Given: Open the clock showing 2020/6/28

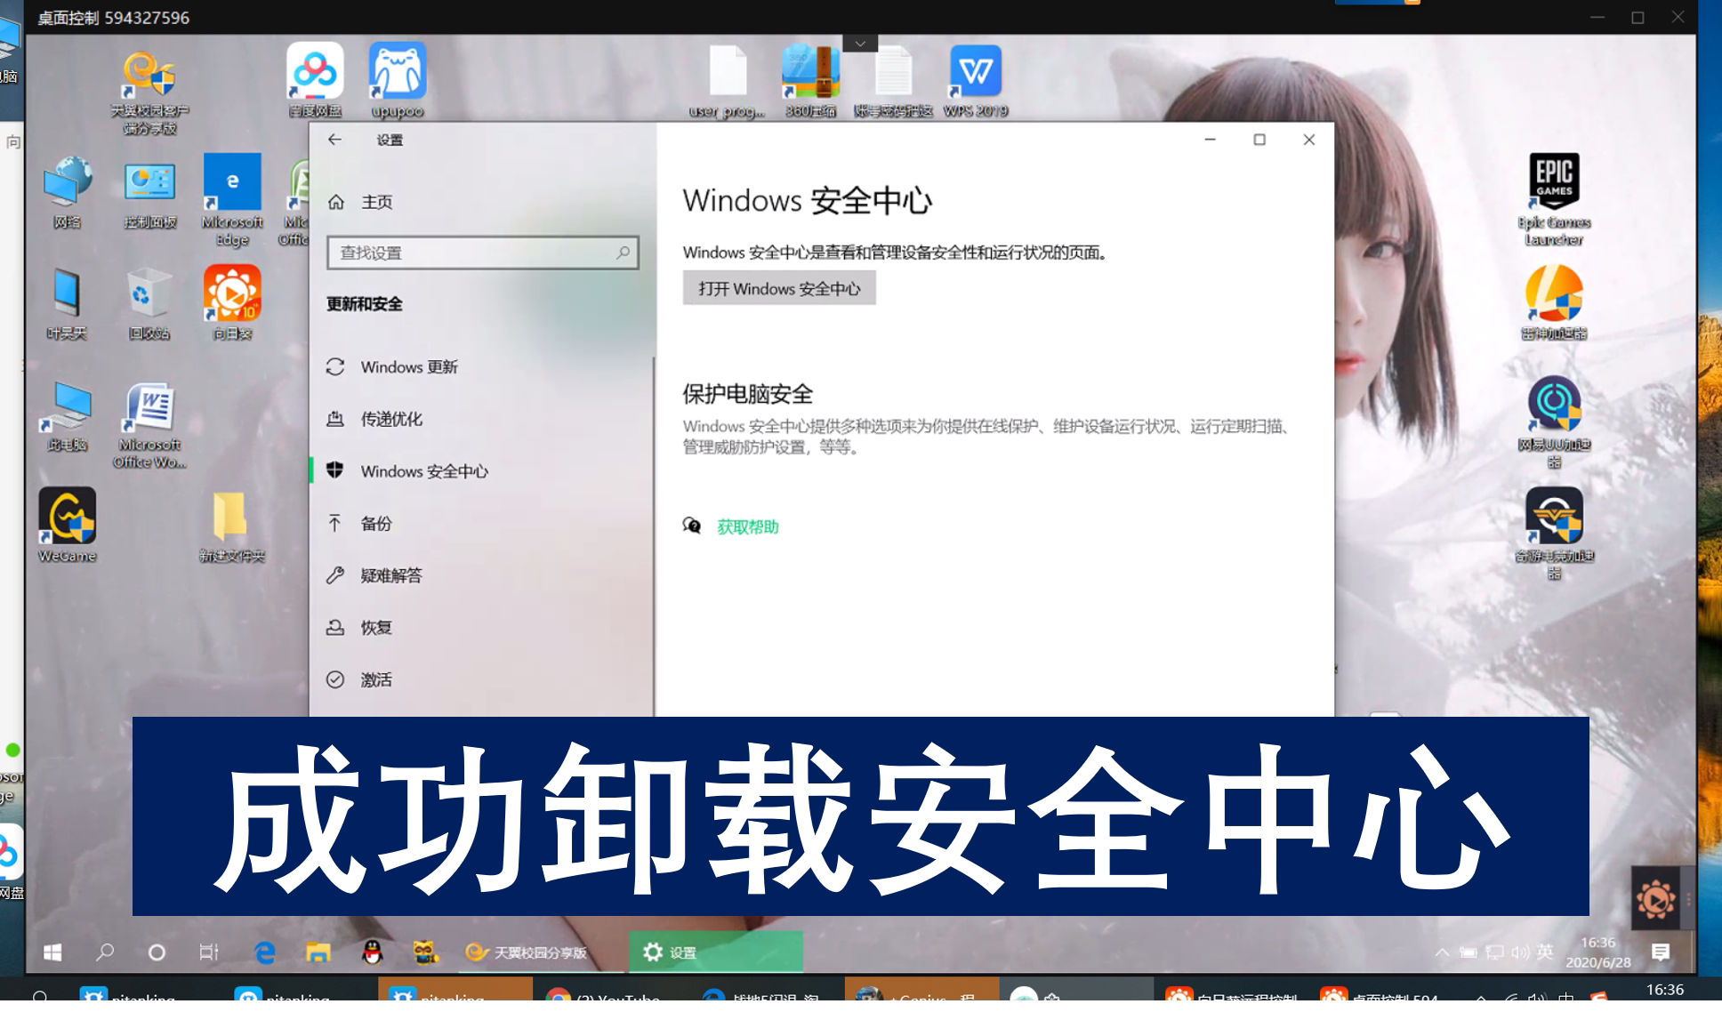Looking at the screenshot, I should point(1598,952).
